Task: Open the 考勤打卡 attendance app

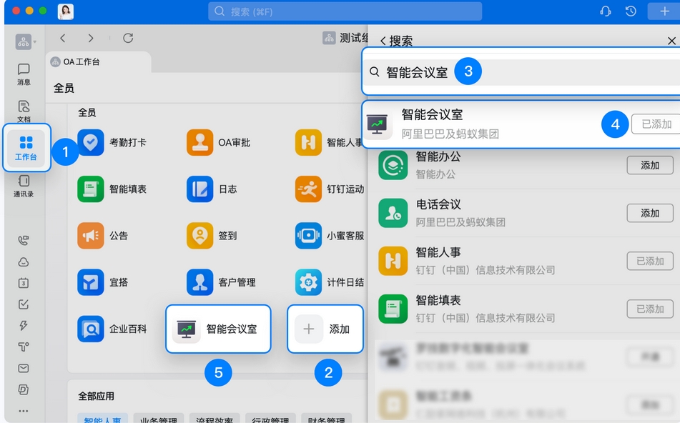Action: (112, 142)
